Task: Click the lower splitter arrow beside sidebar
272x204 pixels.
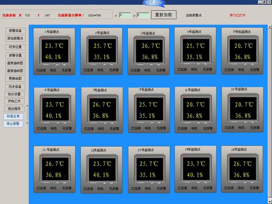Action: (27, 123)
